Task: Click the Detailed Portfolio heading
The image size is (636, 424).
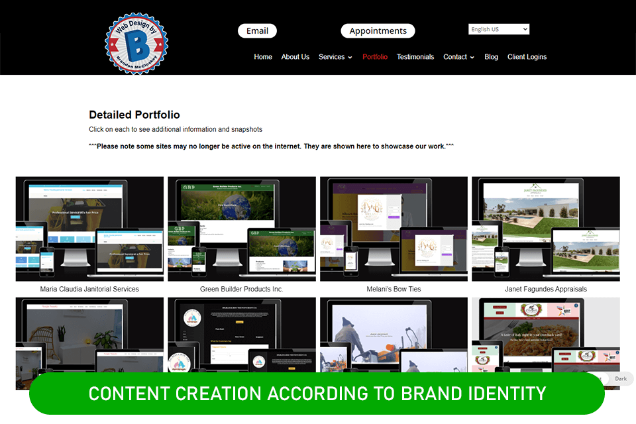Action: point(134,115)
